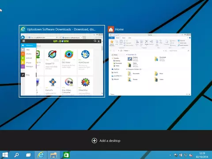Click the DriverMax app icon
Screen dimensions: 212x159
(x=85, y=82)
